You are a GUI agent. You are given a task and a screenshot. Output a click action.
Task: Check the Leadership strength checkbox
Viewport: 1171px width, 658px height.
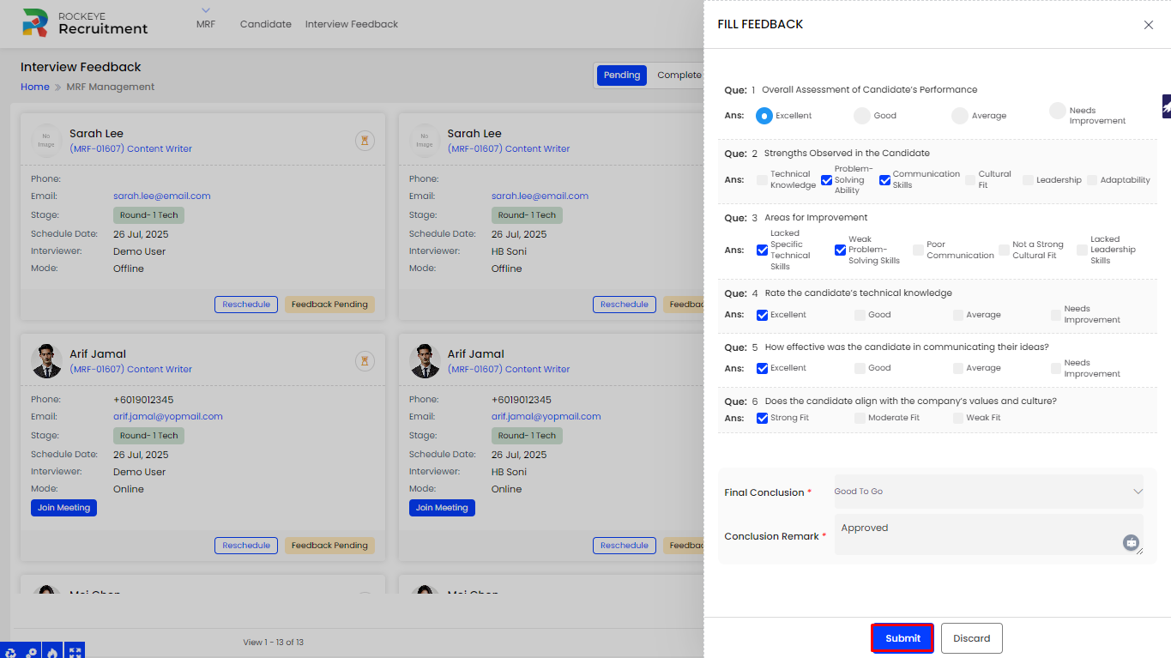point(1028,180)
